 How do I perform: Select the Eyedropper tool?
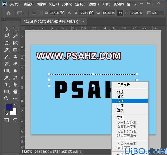[x=6, y=50]
